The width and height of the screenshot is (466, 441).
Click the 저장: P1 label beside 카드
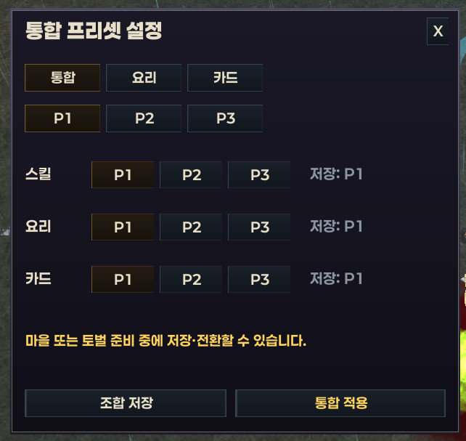[x=336, y=279]
